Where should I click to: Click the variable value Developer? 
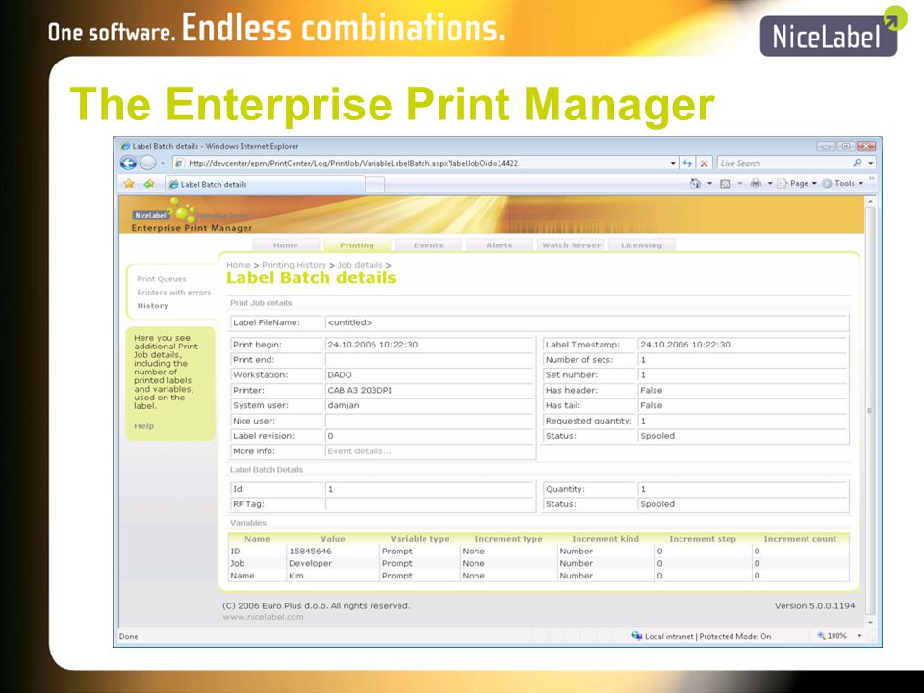click(311, 563)
